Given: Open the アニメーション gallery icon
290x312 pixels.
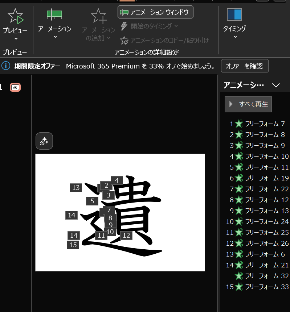Looking at the screenshot, I should 54,14.
